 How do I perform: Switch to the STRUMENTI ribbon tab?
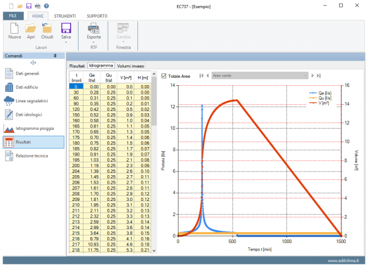click(x=65, y=16)
